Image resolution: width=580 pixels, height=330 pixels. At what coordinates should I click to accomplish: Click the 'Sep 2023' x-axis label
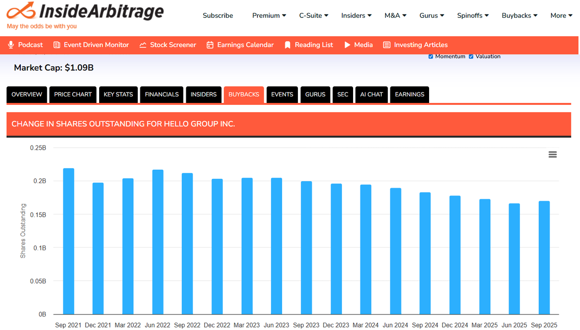306,325
